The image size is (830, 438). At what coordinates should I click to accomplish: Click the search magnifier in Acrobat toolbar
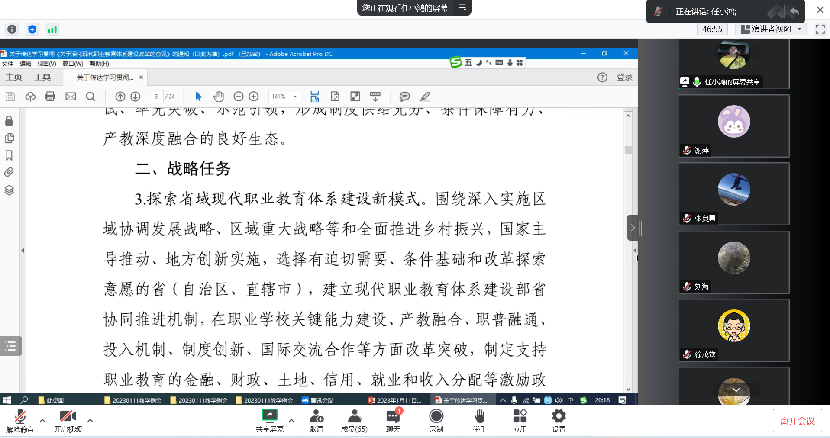tap(90, 97)
